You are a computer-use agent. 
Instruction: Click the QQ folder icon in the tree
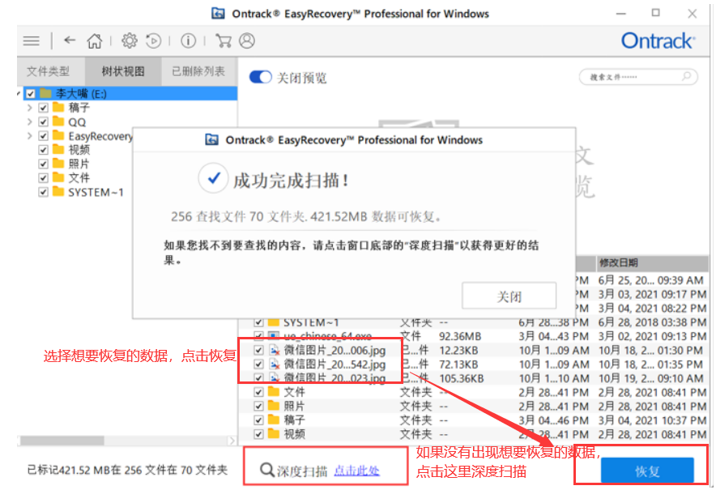[58, 122]
